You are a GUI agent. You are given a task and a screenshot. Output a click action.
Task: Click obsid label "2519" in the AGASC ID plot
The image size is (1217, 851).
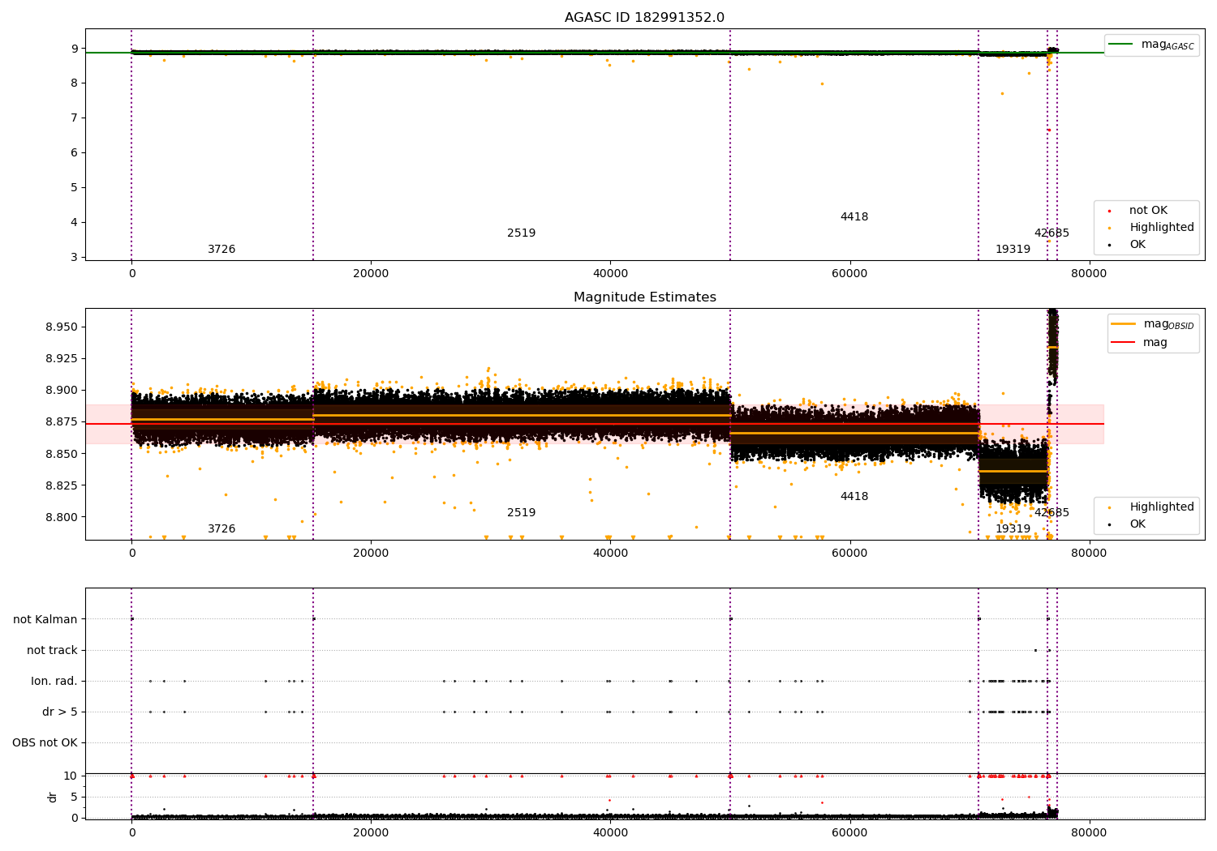(522, 233)
